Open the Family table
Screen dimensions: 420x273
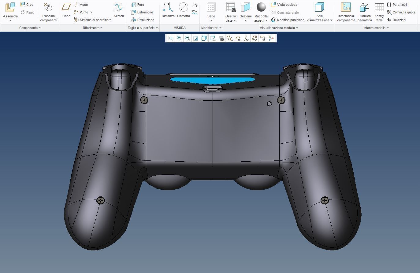click(x=379, y=12)
